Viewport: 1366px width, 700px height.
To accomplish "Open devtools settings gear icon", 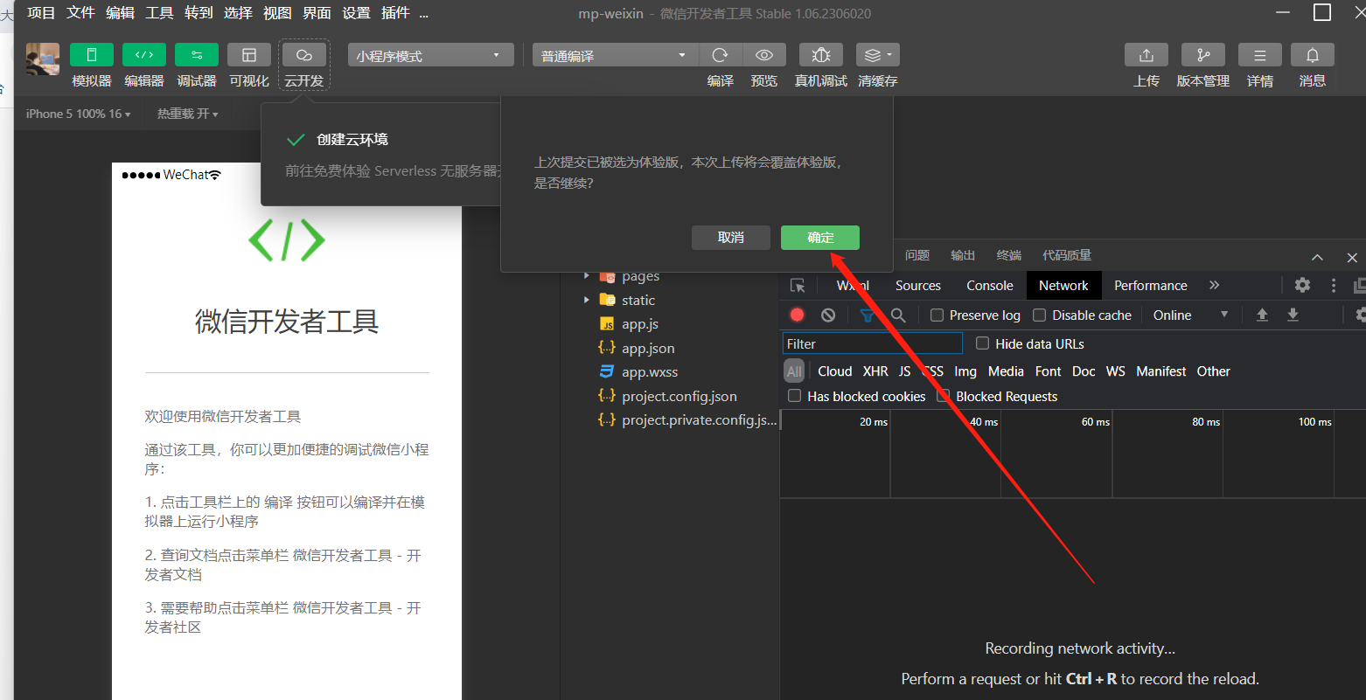I will [x=1302, y=285].
